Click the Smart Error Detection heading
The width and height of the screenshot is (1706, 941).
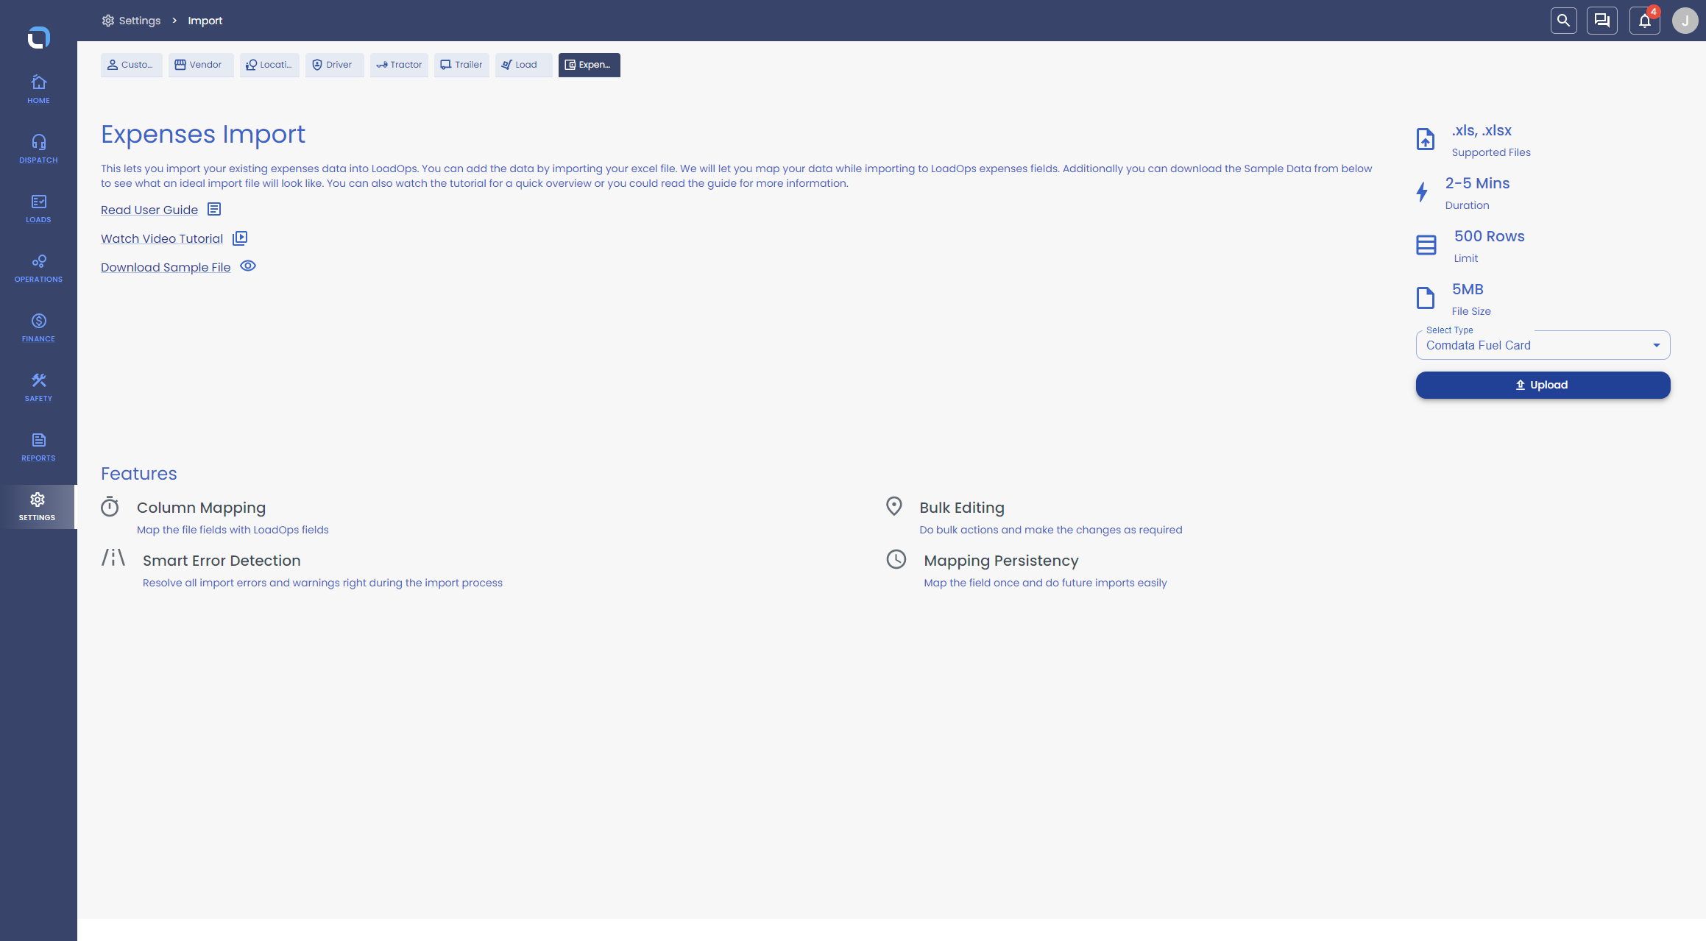222,561
